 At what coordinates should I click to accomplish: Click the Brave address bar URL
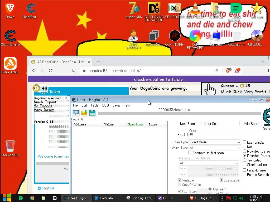pyautogui.click(x=114, y=70)
